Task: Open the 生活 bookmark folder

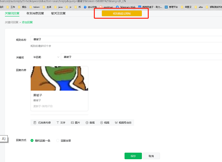Action: (47, 7)
